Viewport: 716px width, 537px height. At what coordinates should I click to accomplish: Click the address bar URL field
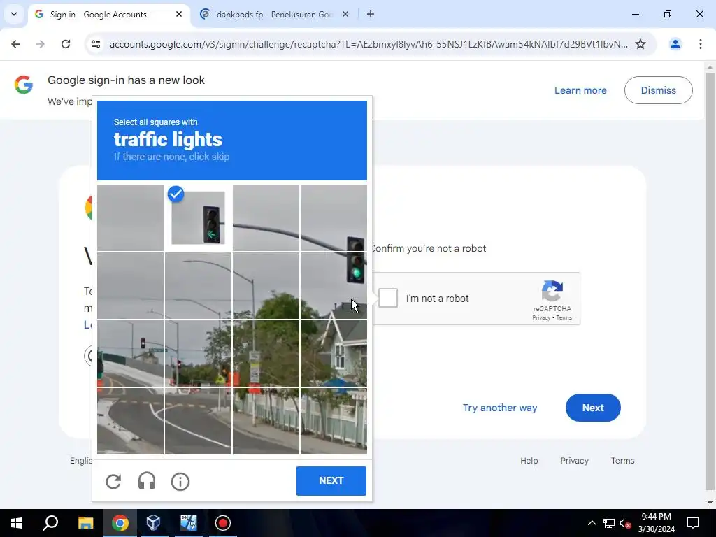coord(368,44)
